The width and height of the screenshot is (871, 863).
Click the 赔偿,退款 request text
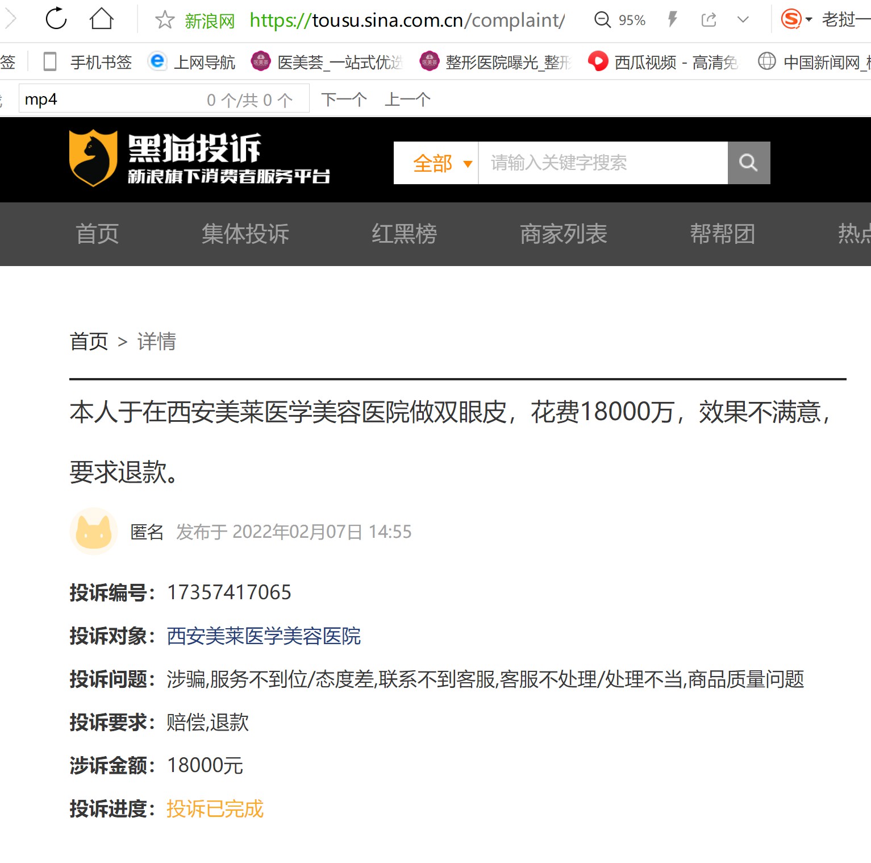click(207, 723)
